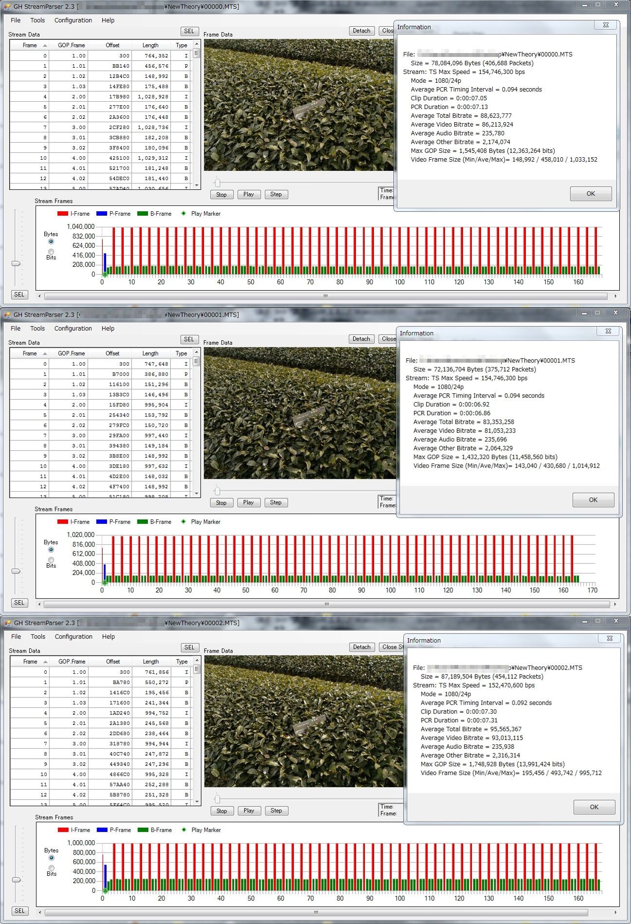
Task: Click the Stream Data scroll-down arrow in 00000.MTS window
Action: 197,185
